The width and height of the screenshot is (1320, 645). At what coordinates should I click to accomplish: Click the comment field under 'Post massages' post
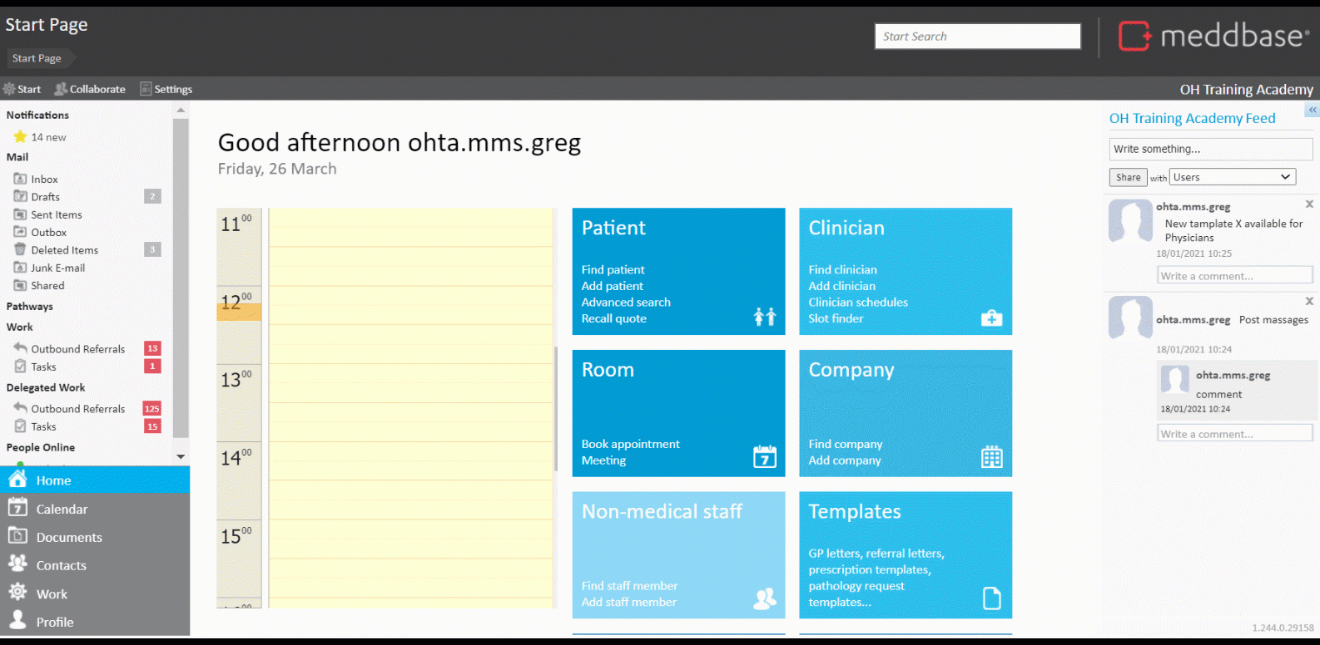coord(1235,433)
